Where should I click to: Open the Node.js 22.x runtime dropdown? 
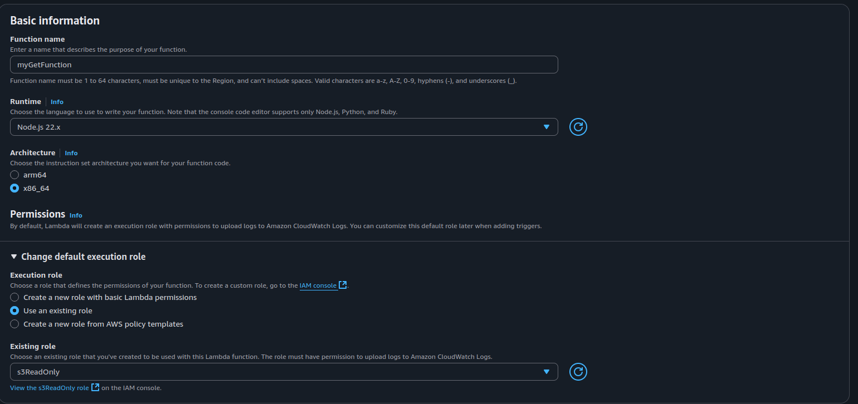pos(279,127)
